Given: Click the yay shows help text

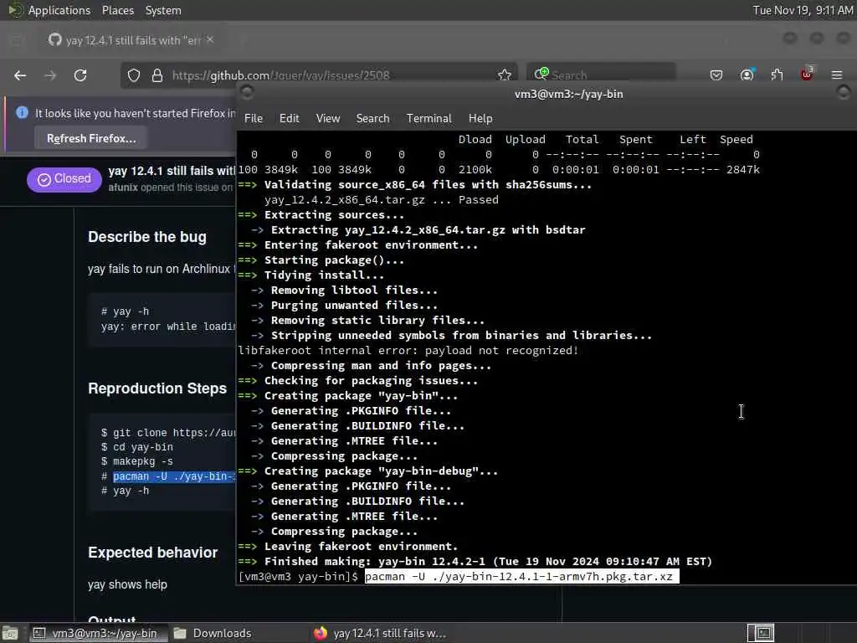Looking at the screenshot, I should pyautogui.click(x=127, y=584).
